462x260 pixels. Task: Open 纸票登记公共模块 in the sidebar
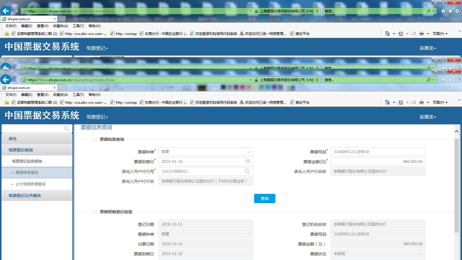(25, 196)
